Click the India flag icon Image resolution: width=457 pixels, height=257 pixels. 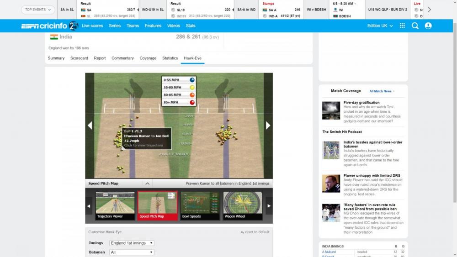tap(54, 37)
